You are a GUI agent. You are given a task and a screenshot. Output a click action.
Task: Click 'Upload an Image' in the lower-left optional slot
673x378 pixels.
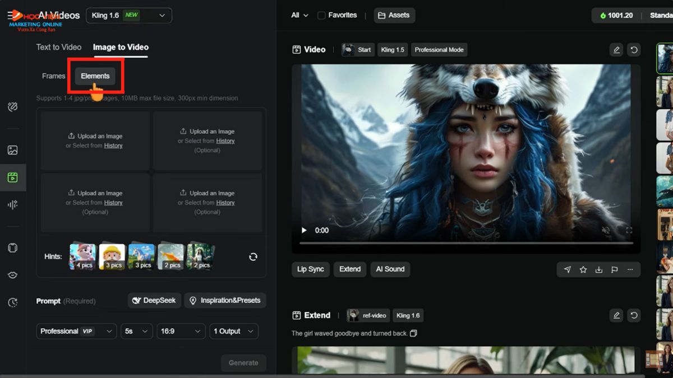tap(95, 193)
